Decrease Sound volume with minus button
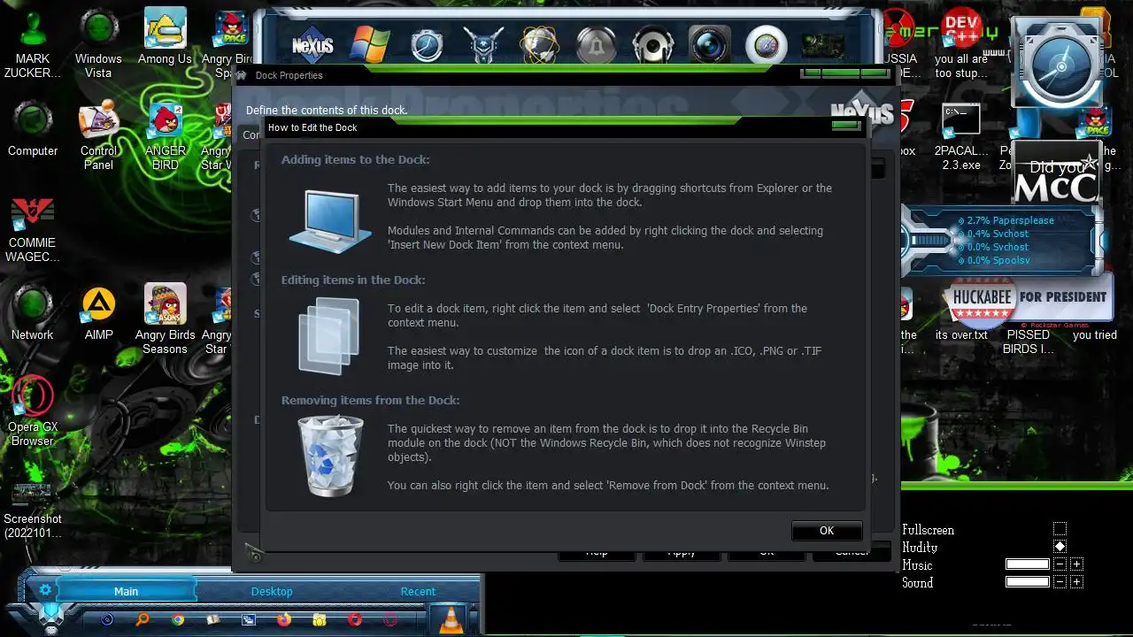Screen dimensions: 1133x637 point(1060,582)
